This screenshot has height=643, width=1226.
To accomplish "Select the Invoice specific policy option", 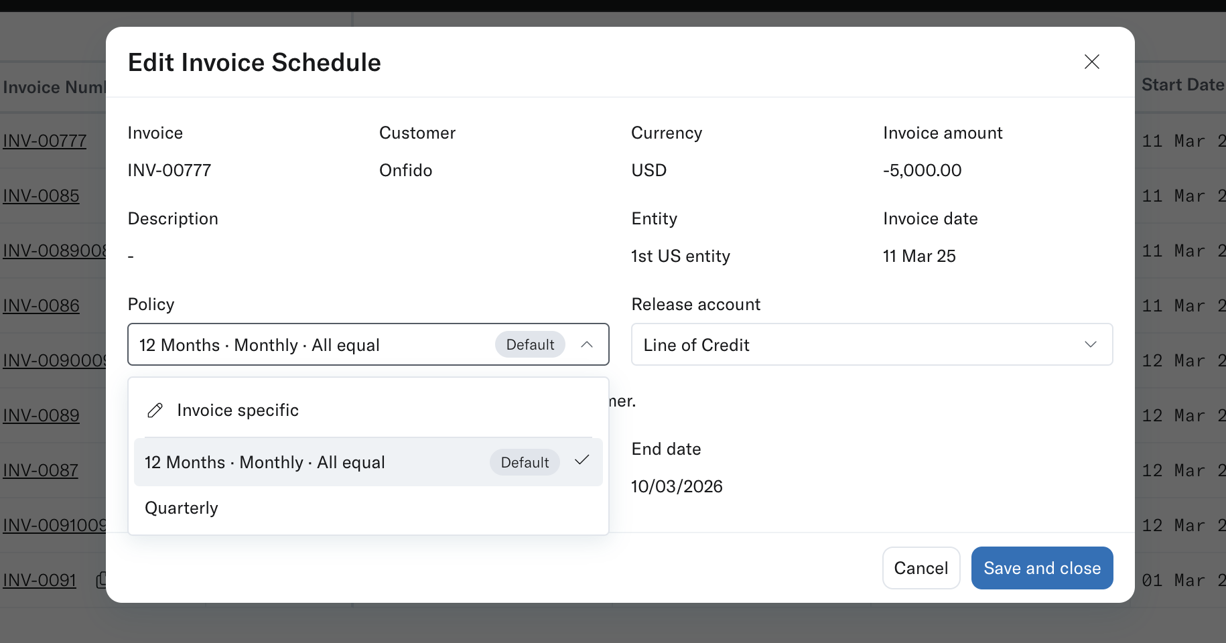I will pyautogui.click(x=238, y=411).
